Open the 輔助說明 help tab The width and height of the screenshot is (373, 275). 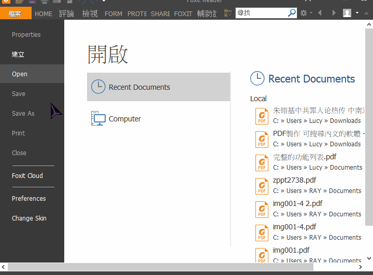[207, 13]
